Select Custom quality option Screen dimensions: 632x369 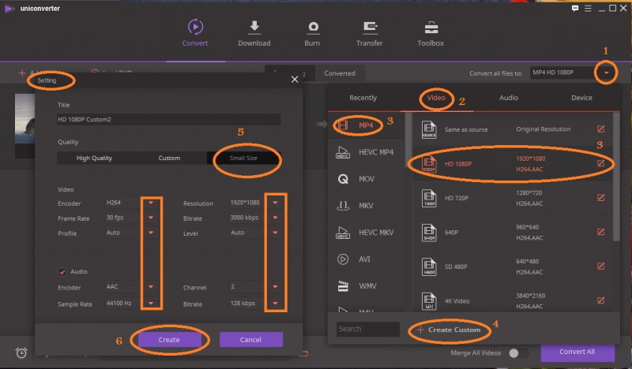[x=169, y=158]
